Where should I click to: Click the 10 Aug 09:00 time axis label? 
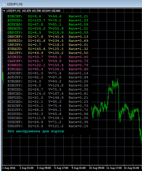coord(97,168)
